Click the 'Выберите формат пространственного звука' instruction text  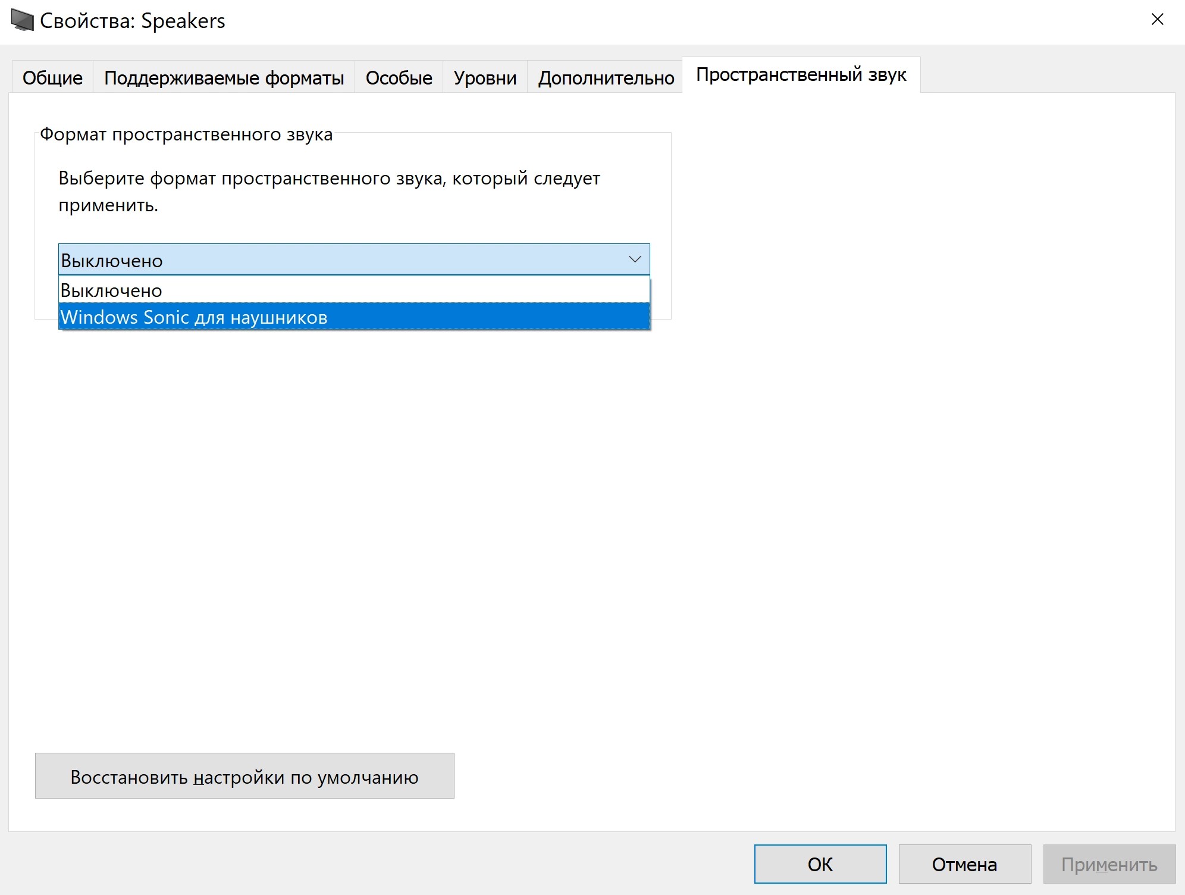click(329, 192)
